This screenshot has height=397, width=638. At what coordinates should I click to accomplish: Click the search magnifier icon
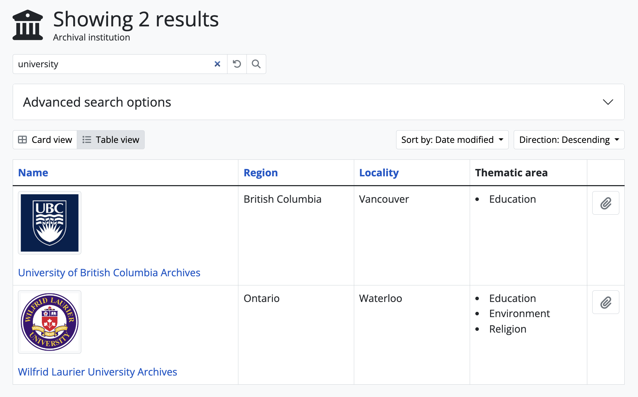coord(256,64)
